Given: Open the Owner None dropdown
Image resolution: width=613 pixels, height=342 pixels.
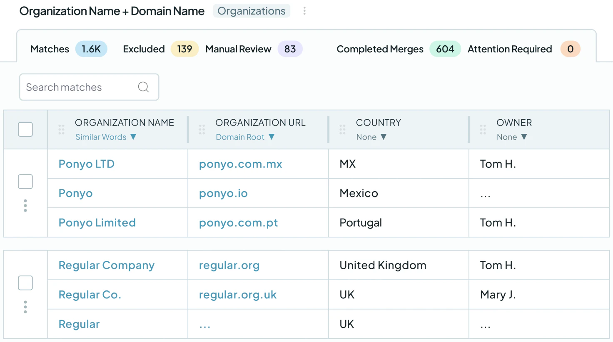Looking at the screenshot, I should (x=512, y=137).
